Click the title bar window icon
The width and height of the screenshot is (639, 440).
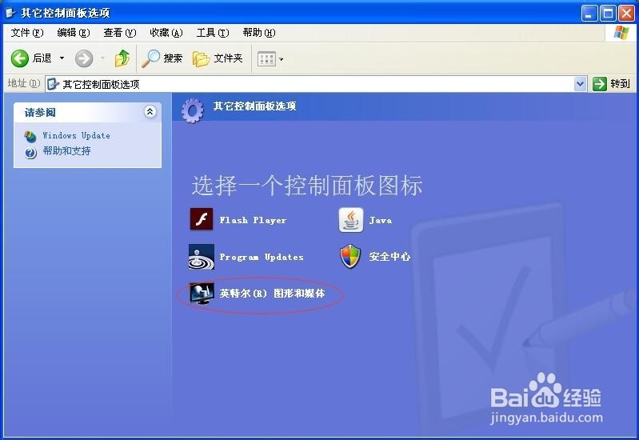coord(10,13)
